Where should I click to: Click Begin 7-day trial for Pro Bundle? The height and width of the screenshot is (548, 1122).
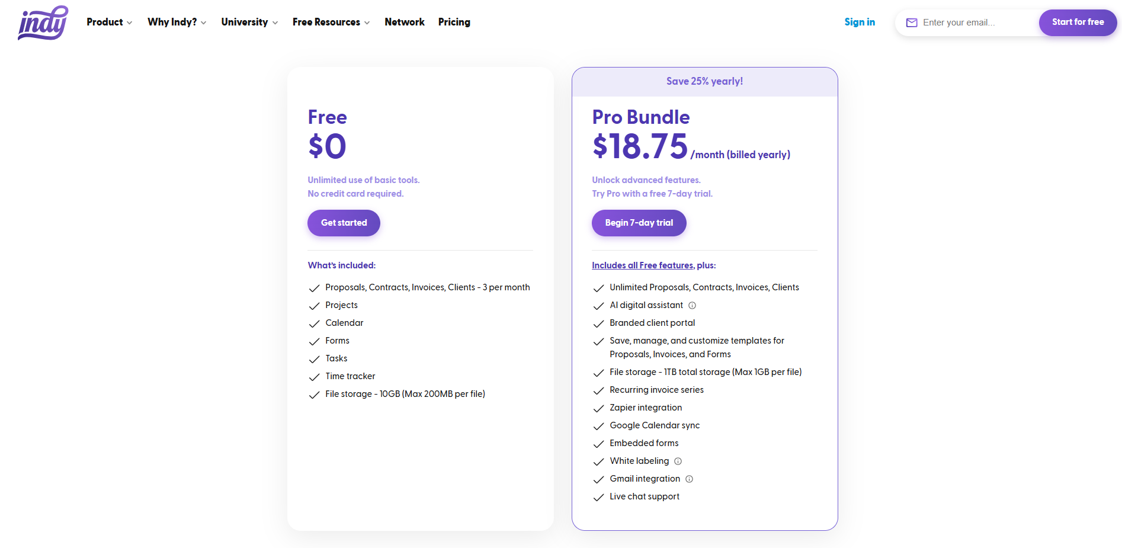639,223
